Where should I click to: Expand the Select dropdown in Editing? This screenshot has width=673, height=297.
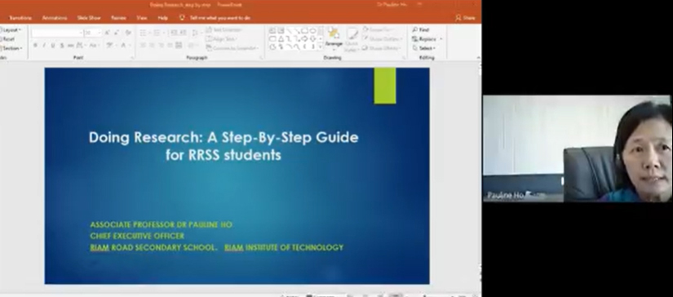pyautogui.click(x=424, y=48)
